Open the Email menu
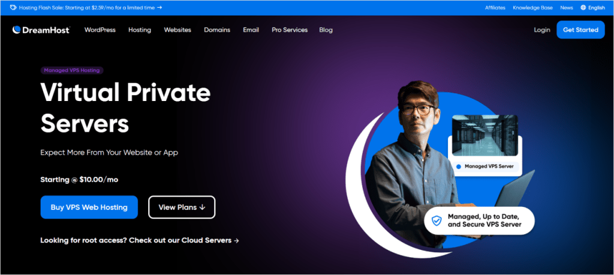Image resolution: width=614 pixels, height=275 pixels. coord(251,30)
